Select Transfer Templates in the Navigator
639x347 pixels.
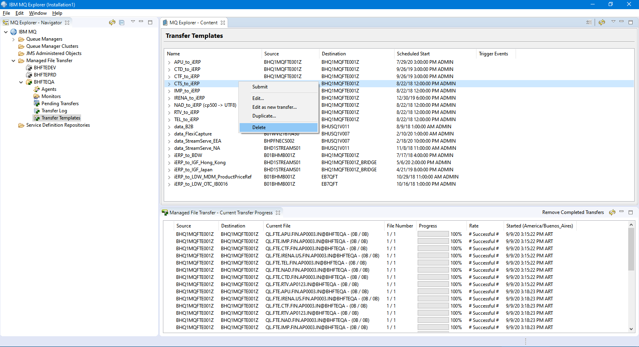(61, 118)
